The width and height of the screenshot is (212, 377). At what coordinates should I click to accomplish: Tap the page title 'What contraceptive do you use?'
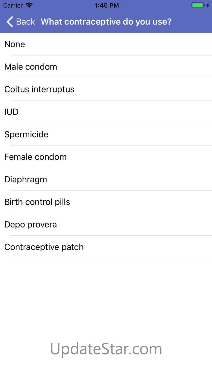106,22
